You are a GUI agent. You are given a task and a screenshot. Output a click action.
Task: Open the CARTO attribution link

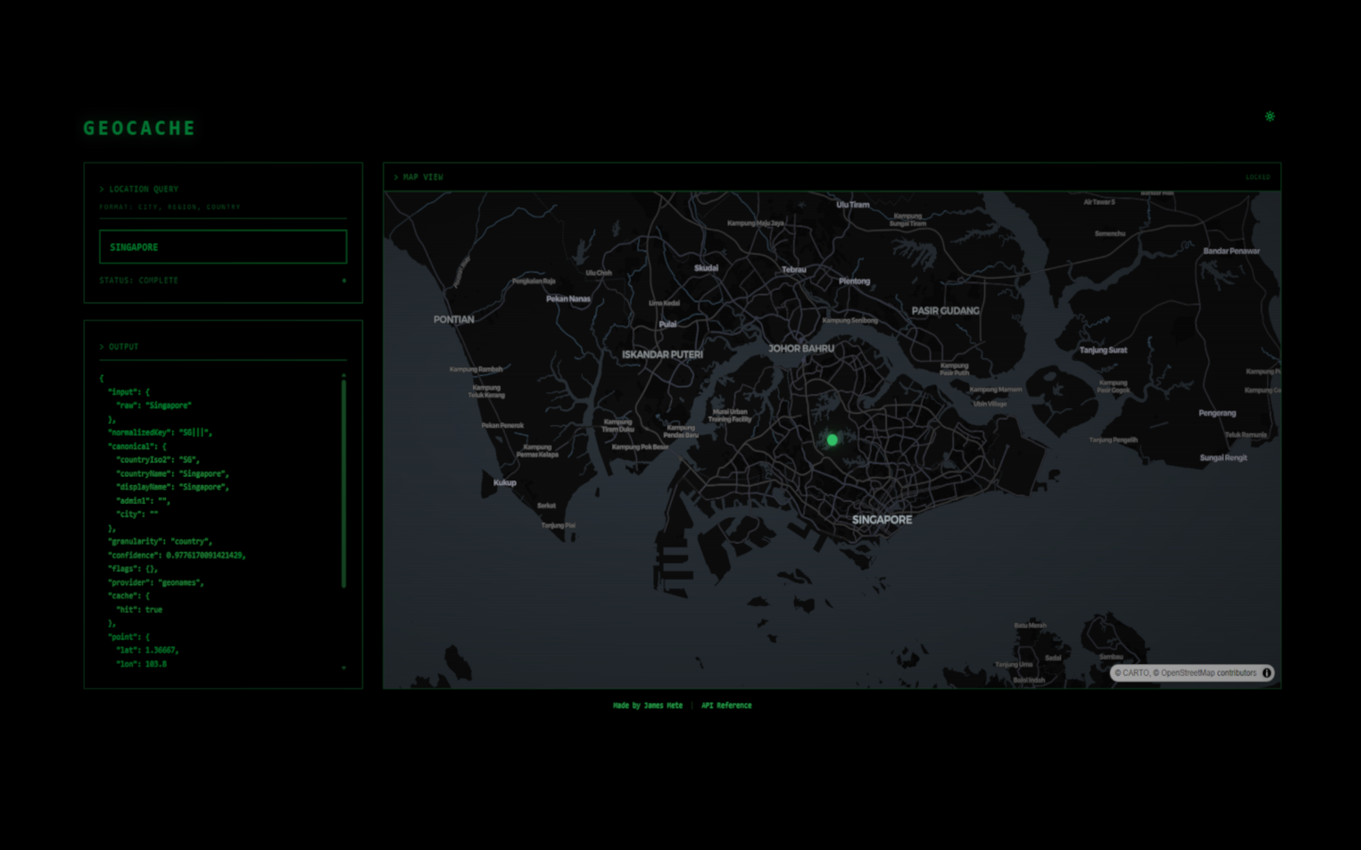click(1135, 672)
